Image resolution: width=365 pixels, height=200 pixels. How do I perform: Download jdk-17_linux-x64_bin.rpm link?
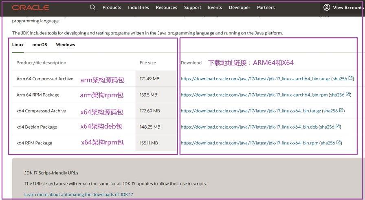249,143
